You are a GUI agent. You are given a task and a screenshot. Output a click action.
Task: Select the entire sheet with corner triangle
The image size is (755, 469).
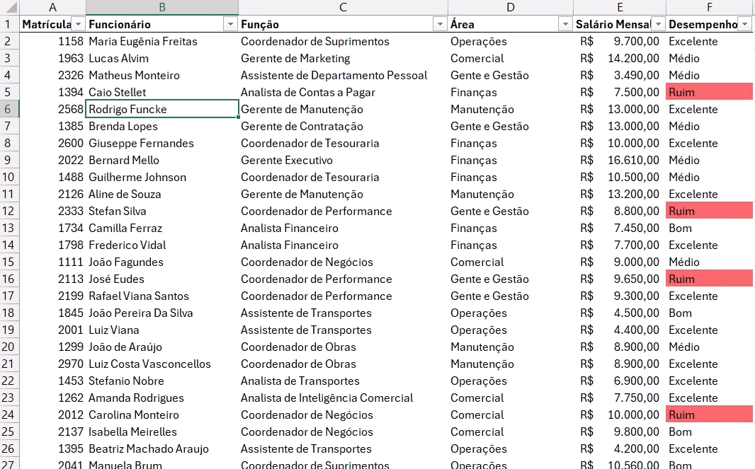[10, 7]
